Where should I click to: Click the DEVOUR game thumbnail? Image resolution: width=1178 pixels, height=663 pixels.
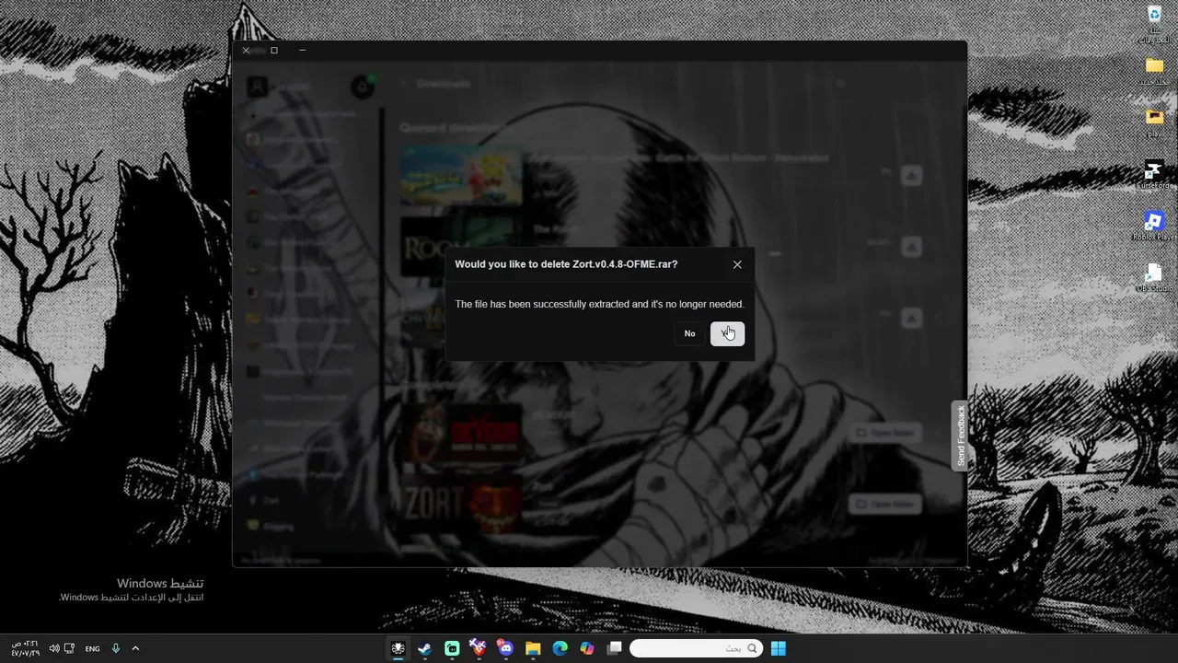click(462, 433)
